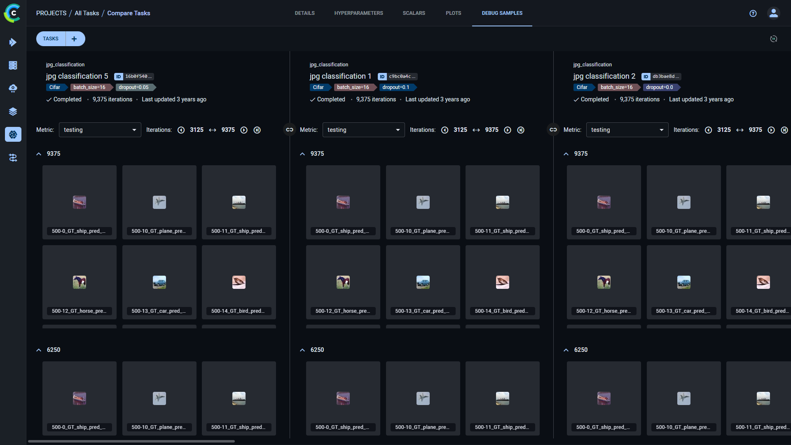
Task: Click the topmost double-arrow sidebar icon
Action: (13, 42)
